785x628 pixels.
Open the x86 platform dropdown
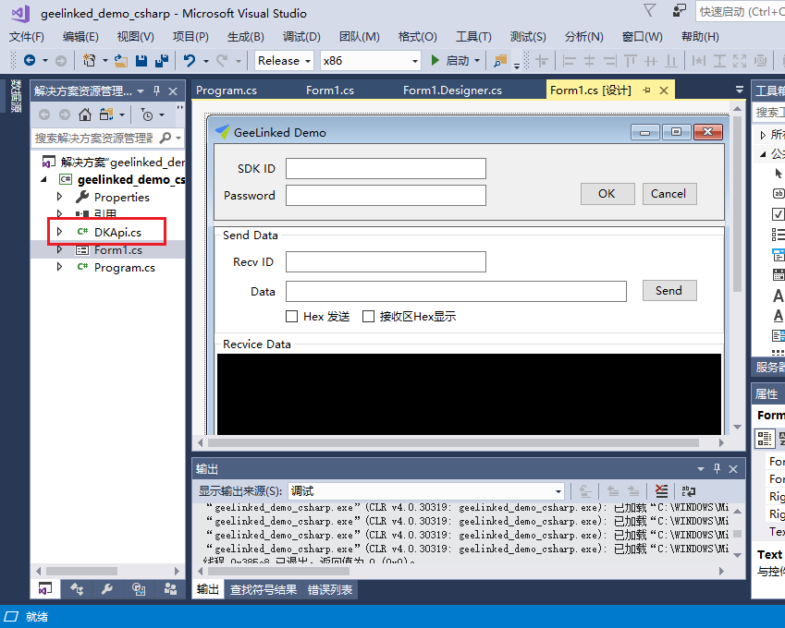click(x=370, y=61)
